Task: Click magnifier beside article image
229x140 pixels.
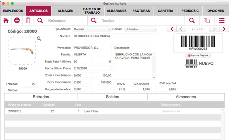Action: point(39,38)
